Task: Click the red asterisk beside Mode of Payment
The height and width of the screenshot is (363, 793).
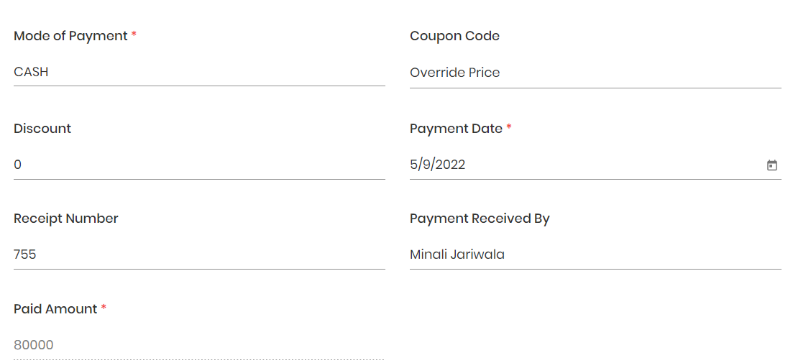Action: pos(134,35)
